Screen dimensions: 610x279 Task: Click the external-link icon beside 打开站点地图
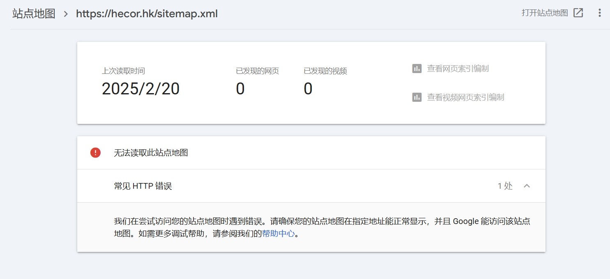[578, 13]
